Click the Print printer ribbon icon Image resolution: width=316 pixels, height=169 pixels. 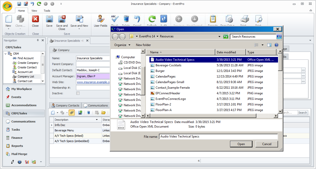click(x=244, y=19)
